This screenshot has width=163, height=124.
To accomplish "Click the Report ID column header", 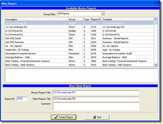I will (x=96, y=19).
